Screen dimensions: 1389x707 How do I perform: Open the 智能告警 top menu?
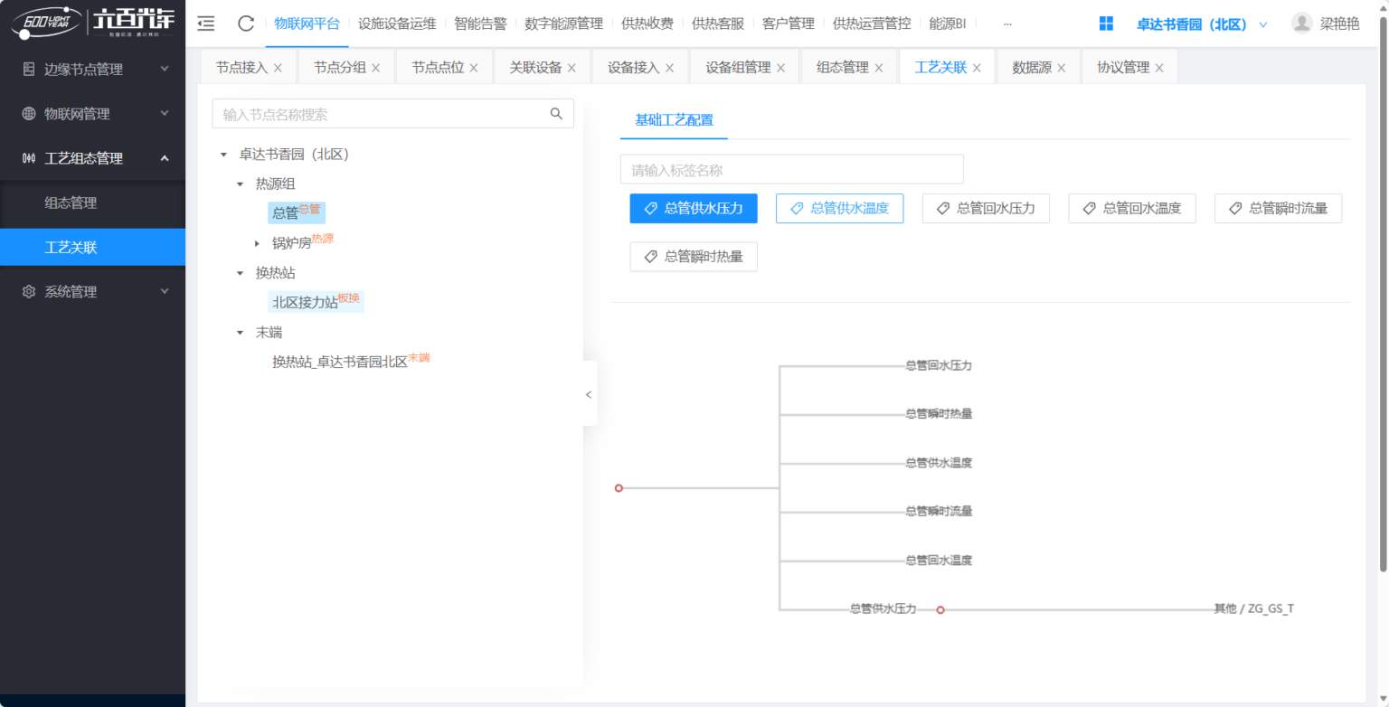tap(480, 24)
